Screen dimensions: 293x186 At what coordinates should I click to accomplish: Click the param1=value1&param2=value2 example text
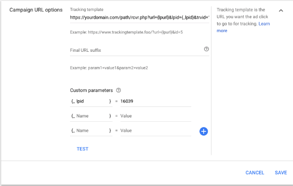point(118,68)
